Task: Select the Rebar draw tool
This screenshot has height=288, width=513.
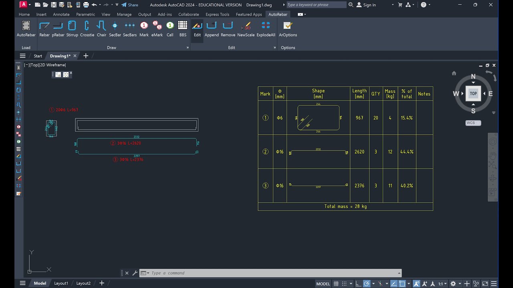Action: click(x=44, y=29)
